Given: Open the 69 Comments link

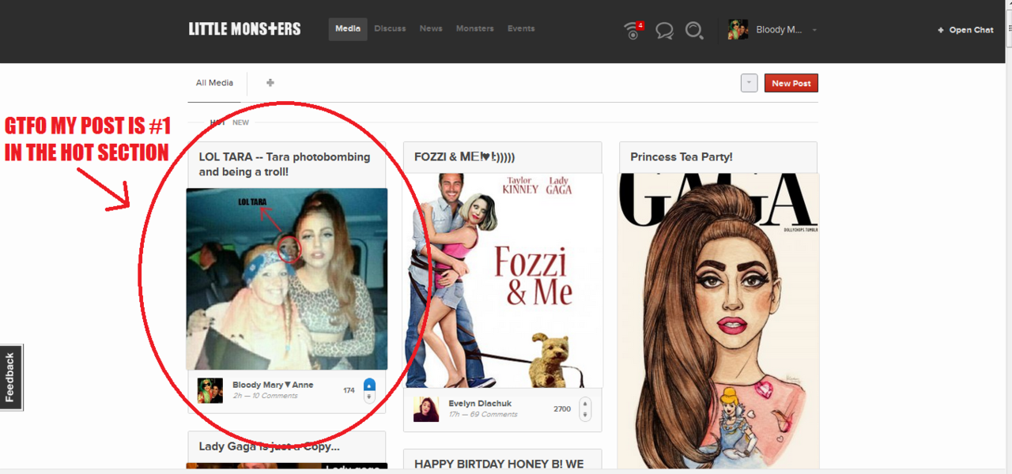Looking at the screenshot, I should tap(493, 414).
